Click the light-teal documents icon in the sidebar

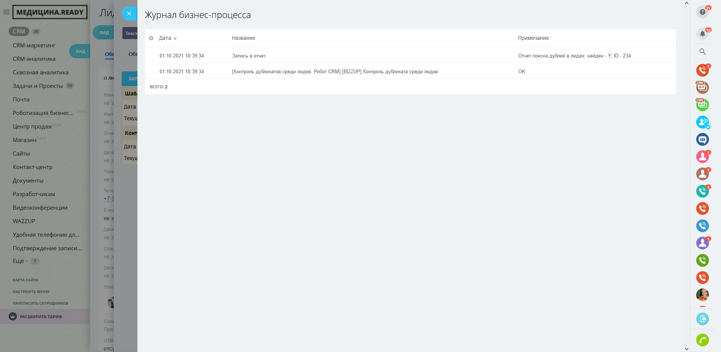tap(703, 319)
